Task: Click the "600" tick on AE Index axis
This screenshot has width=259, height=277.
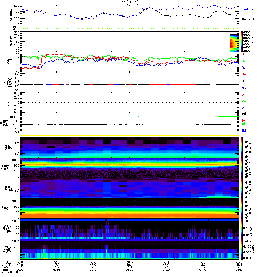Action: click(17, 6)
